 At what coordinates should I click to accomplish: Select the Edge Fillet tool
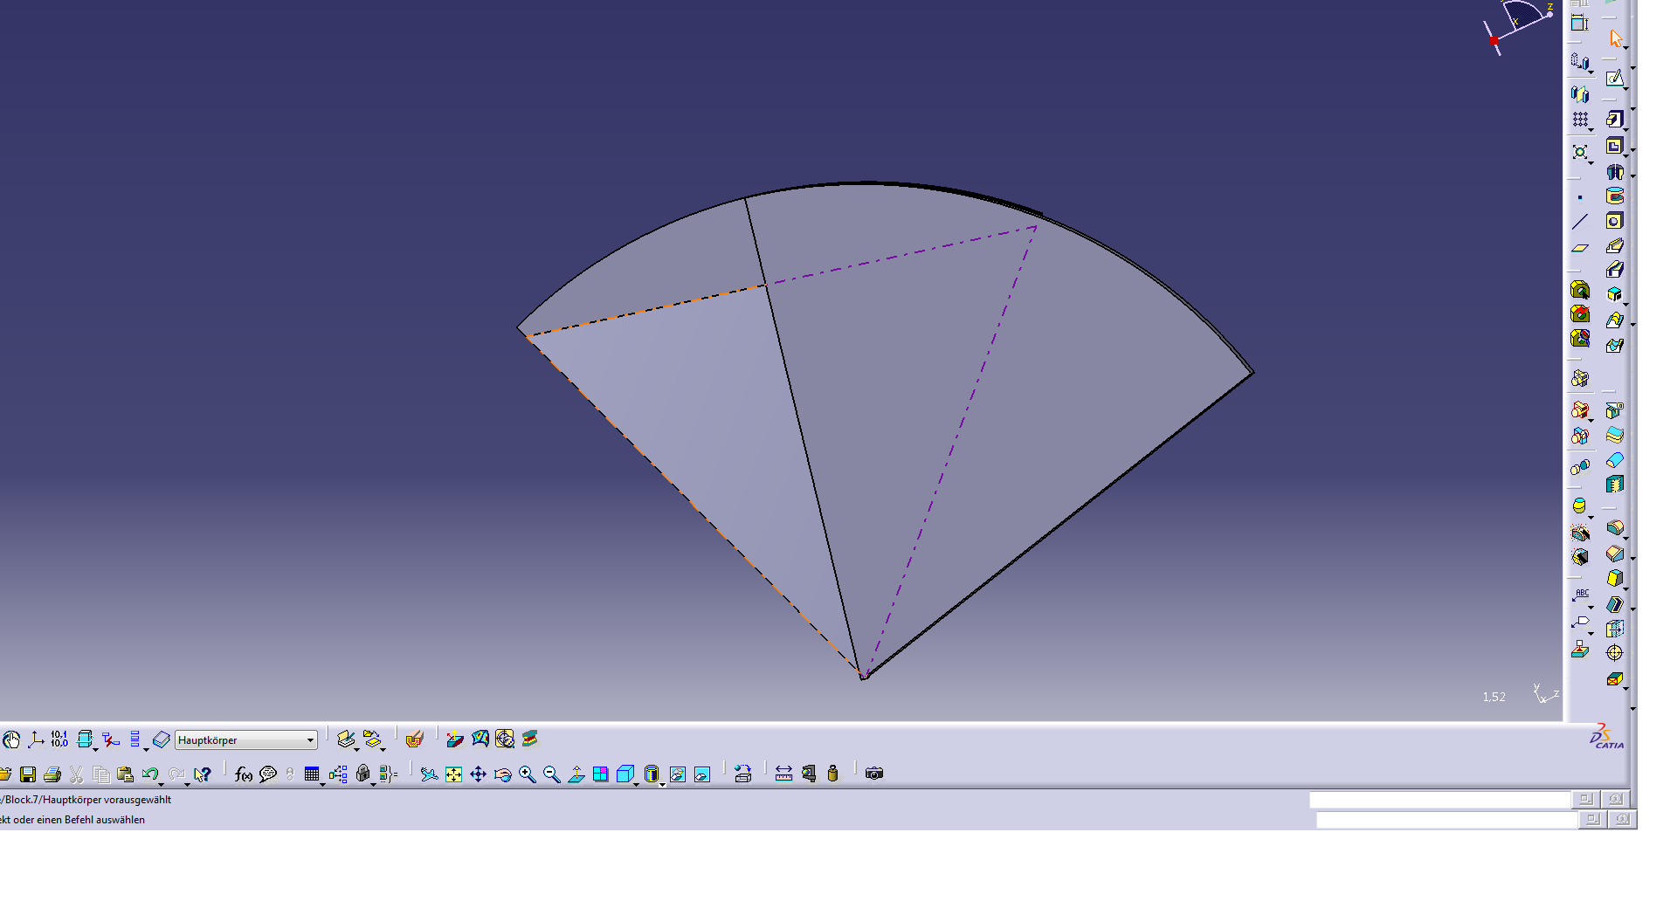click(1614, 528)
